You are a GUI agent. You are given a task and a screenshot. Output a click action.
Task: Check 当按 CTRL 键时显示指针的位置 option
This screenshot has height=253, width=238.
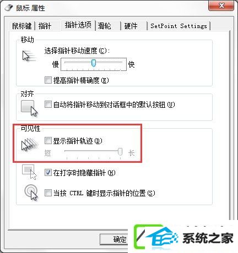tap(48, 193)
